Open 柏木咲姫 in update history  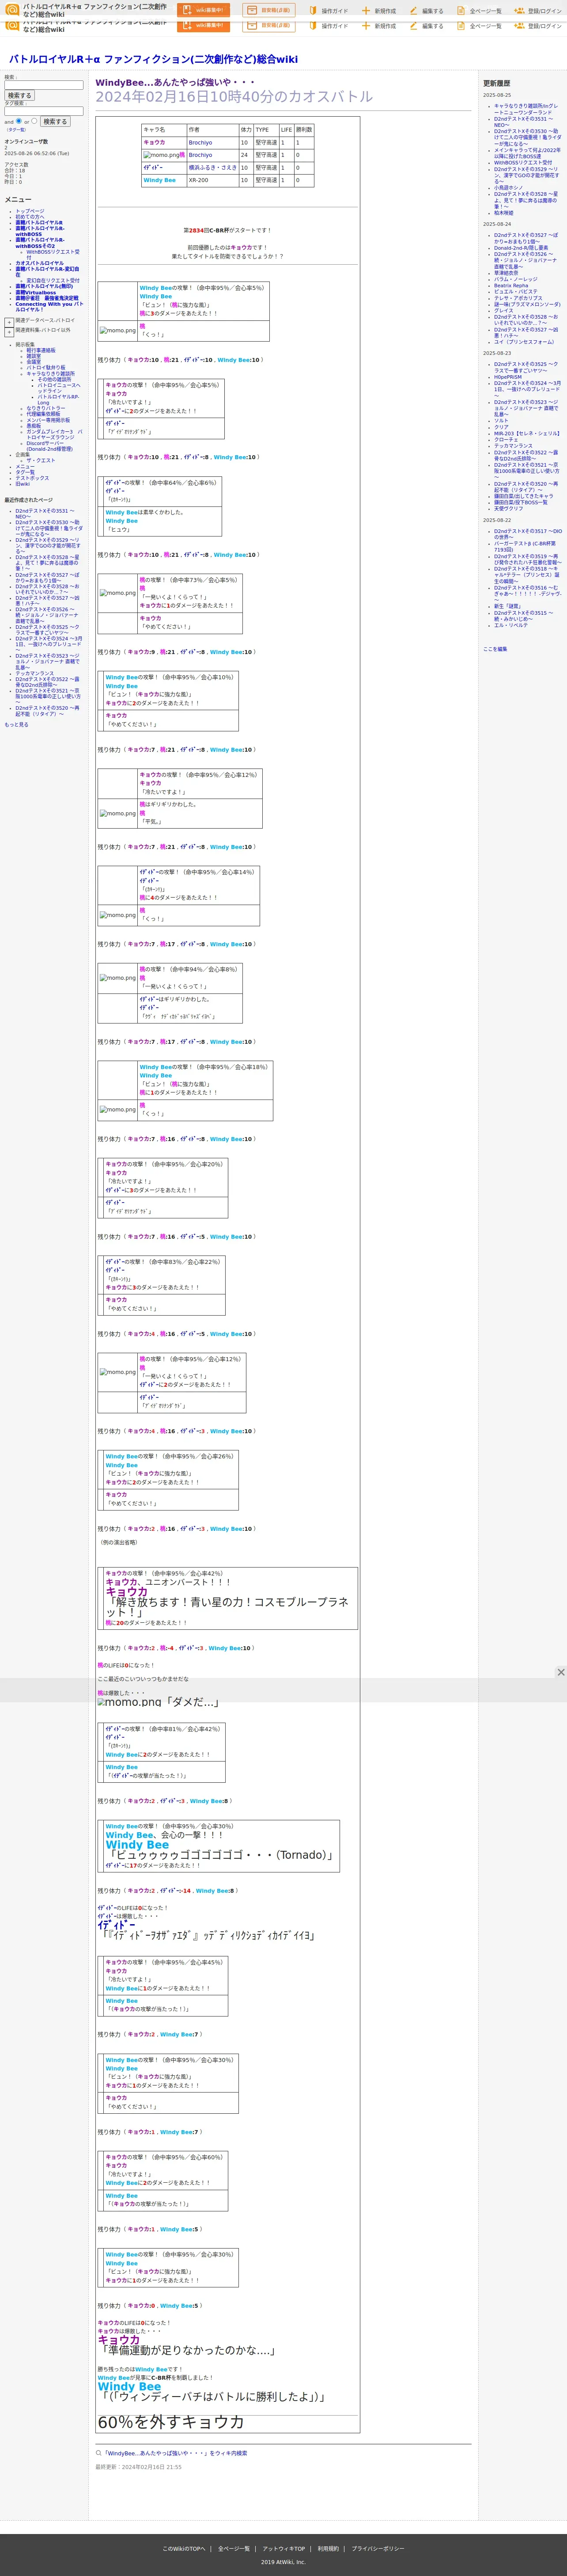(x=504, y=213)
